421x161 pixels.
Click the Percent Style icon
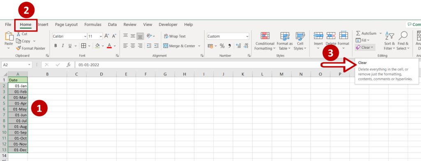(x=222, y=46)
